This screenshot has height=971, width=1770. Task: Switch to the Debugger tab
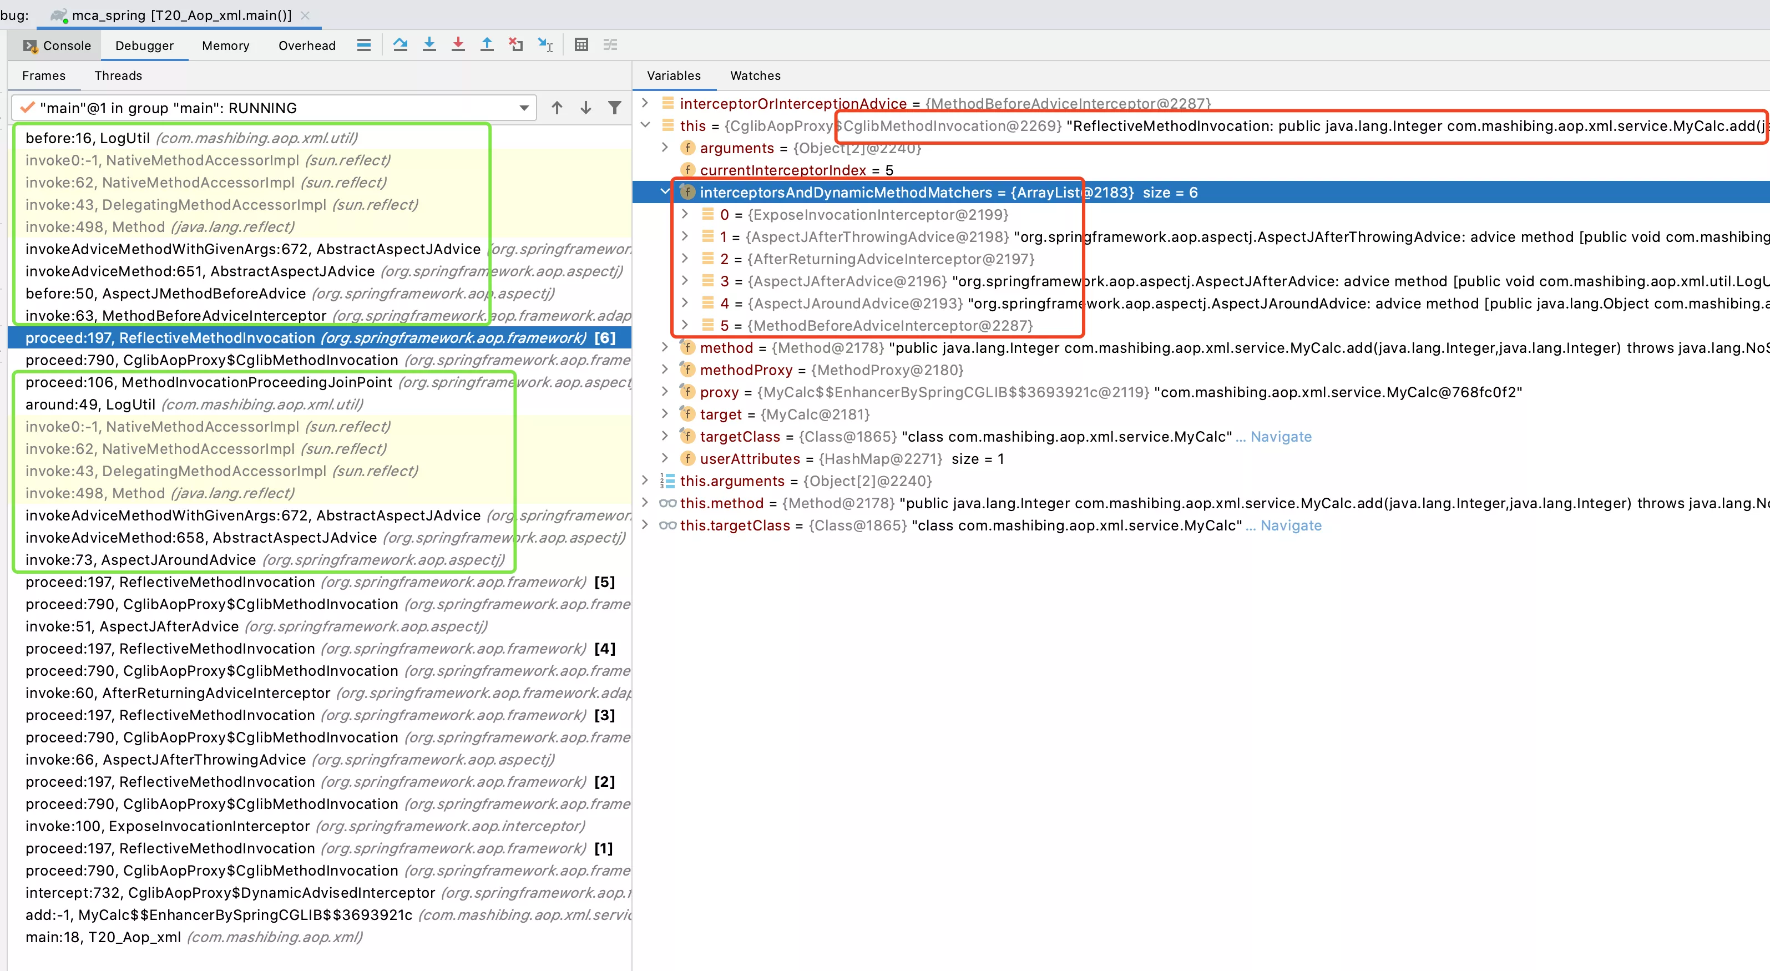coord(144,46)
